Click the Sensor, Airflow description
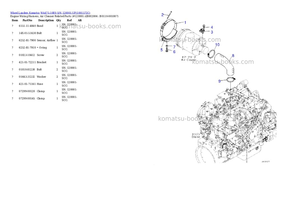 click(x=46, y=40)
